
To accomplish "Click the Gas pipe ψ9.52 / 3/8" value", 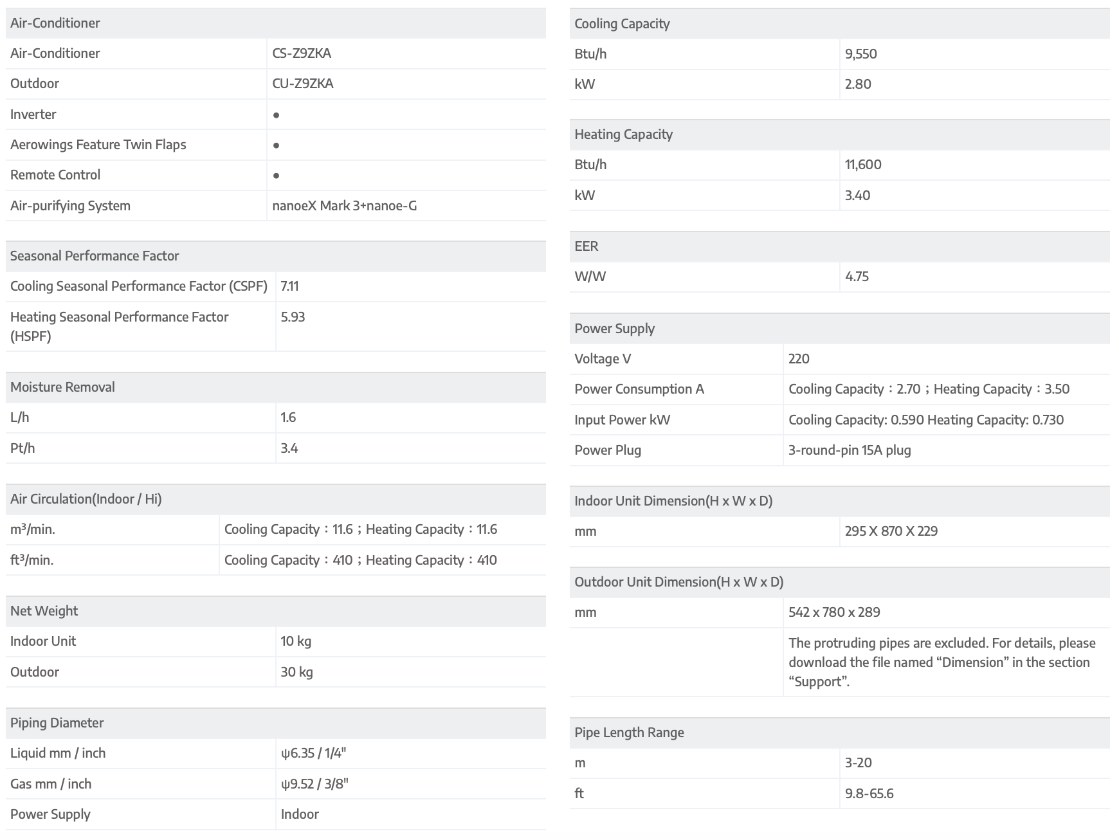I will point(314,784).
